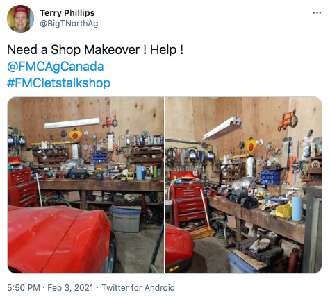Click Terry Phillips' profile avatar
Image resolution: width=330 pixels, height=299 pixels.
click(x=20, y=19)
